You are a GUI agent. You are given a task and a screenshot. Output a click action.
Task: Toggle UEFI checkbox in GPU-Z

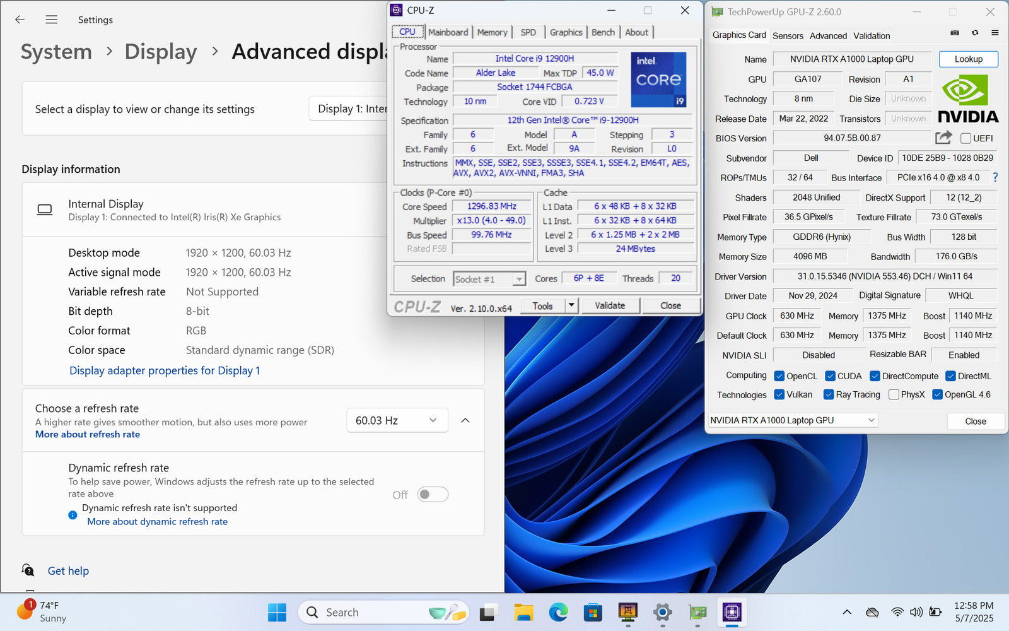point(965,138)
